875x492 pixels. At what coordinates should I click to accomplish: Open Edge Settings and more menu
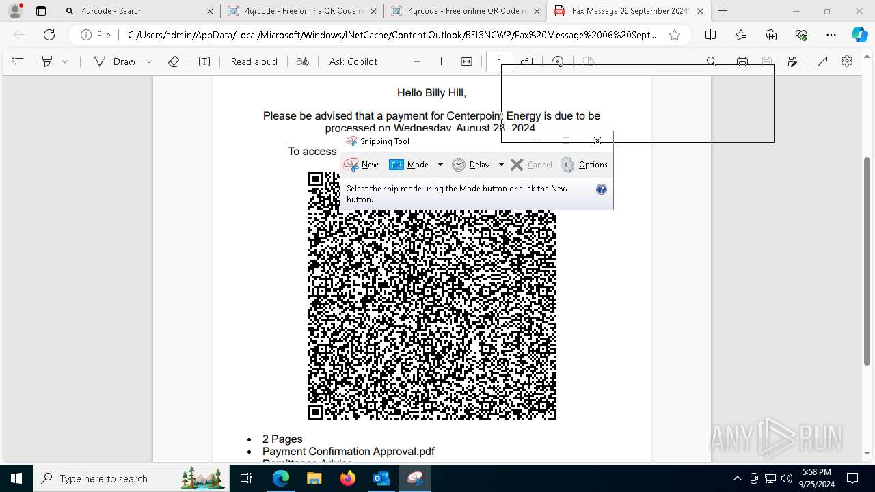tap(831, 35)
